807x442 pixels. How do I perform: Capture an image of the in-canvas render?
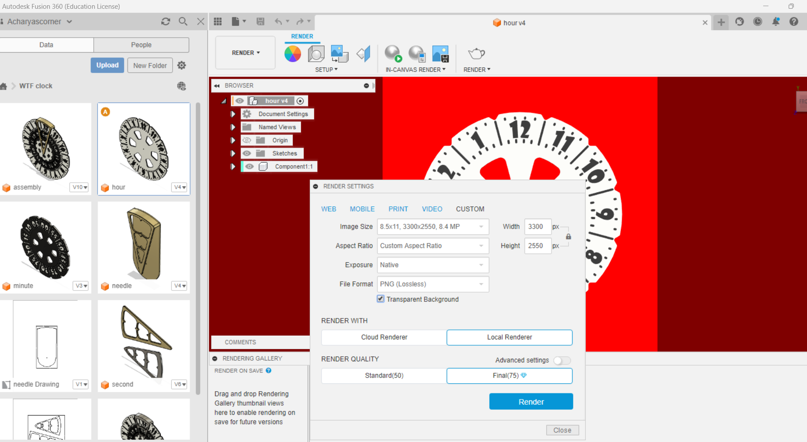pyautogui.click(x=440, y=53)
